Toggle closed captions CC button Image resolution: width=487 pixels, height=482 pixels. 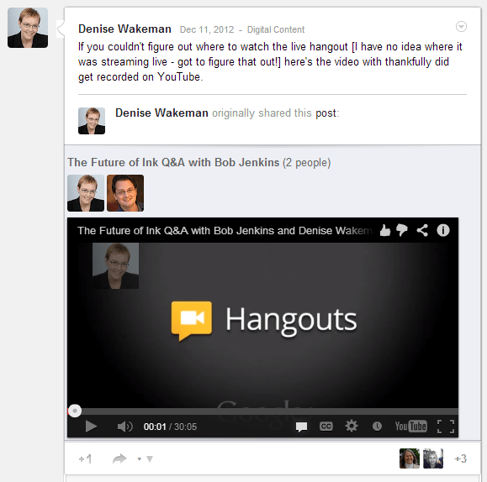point(326,427)
